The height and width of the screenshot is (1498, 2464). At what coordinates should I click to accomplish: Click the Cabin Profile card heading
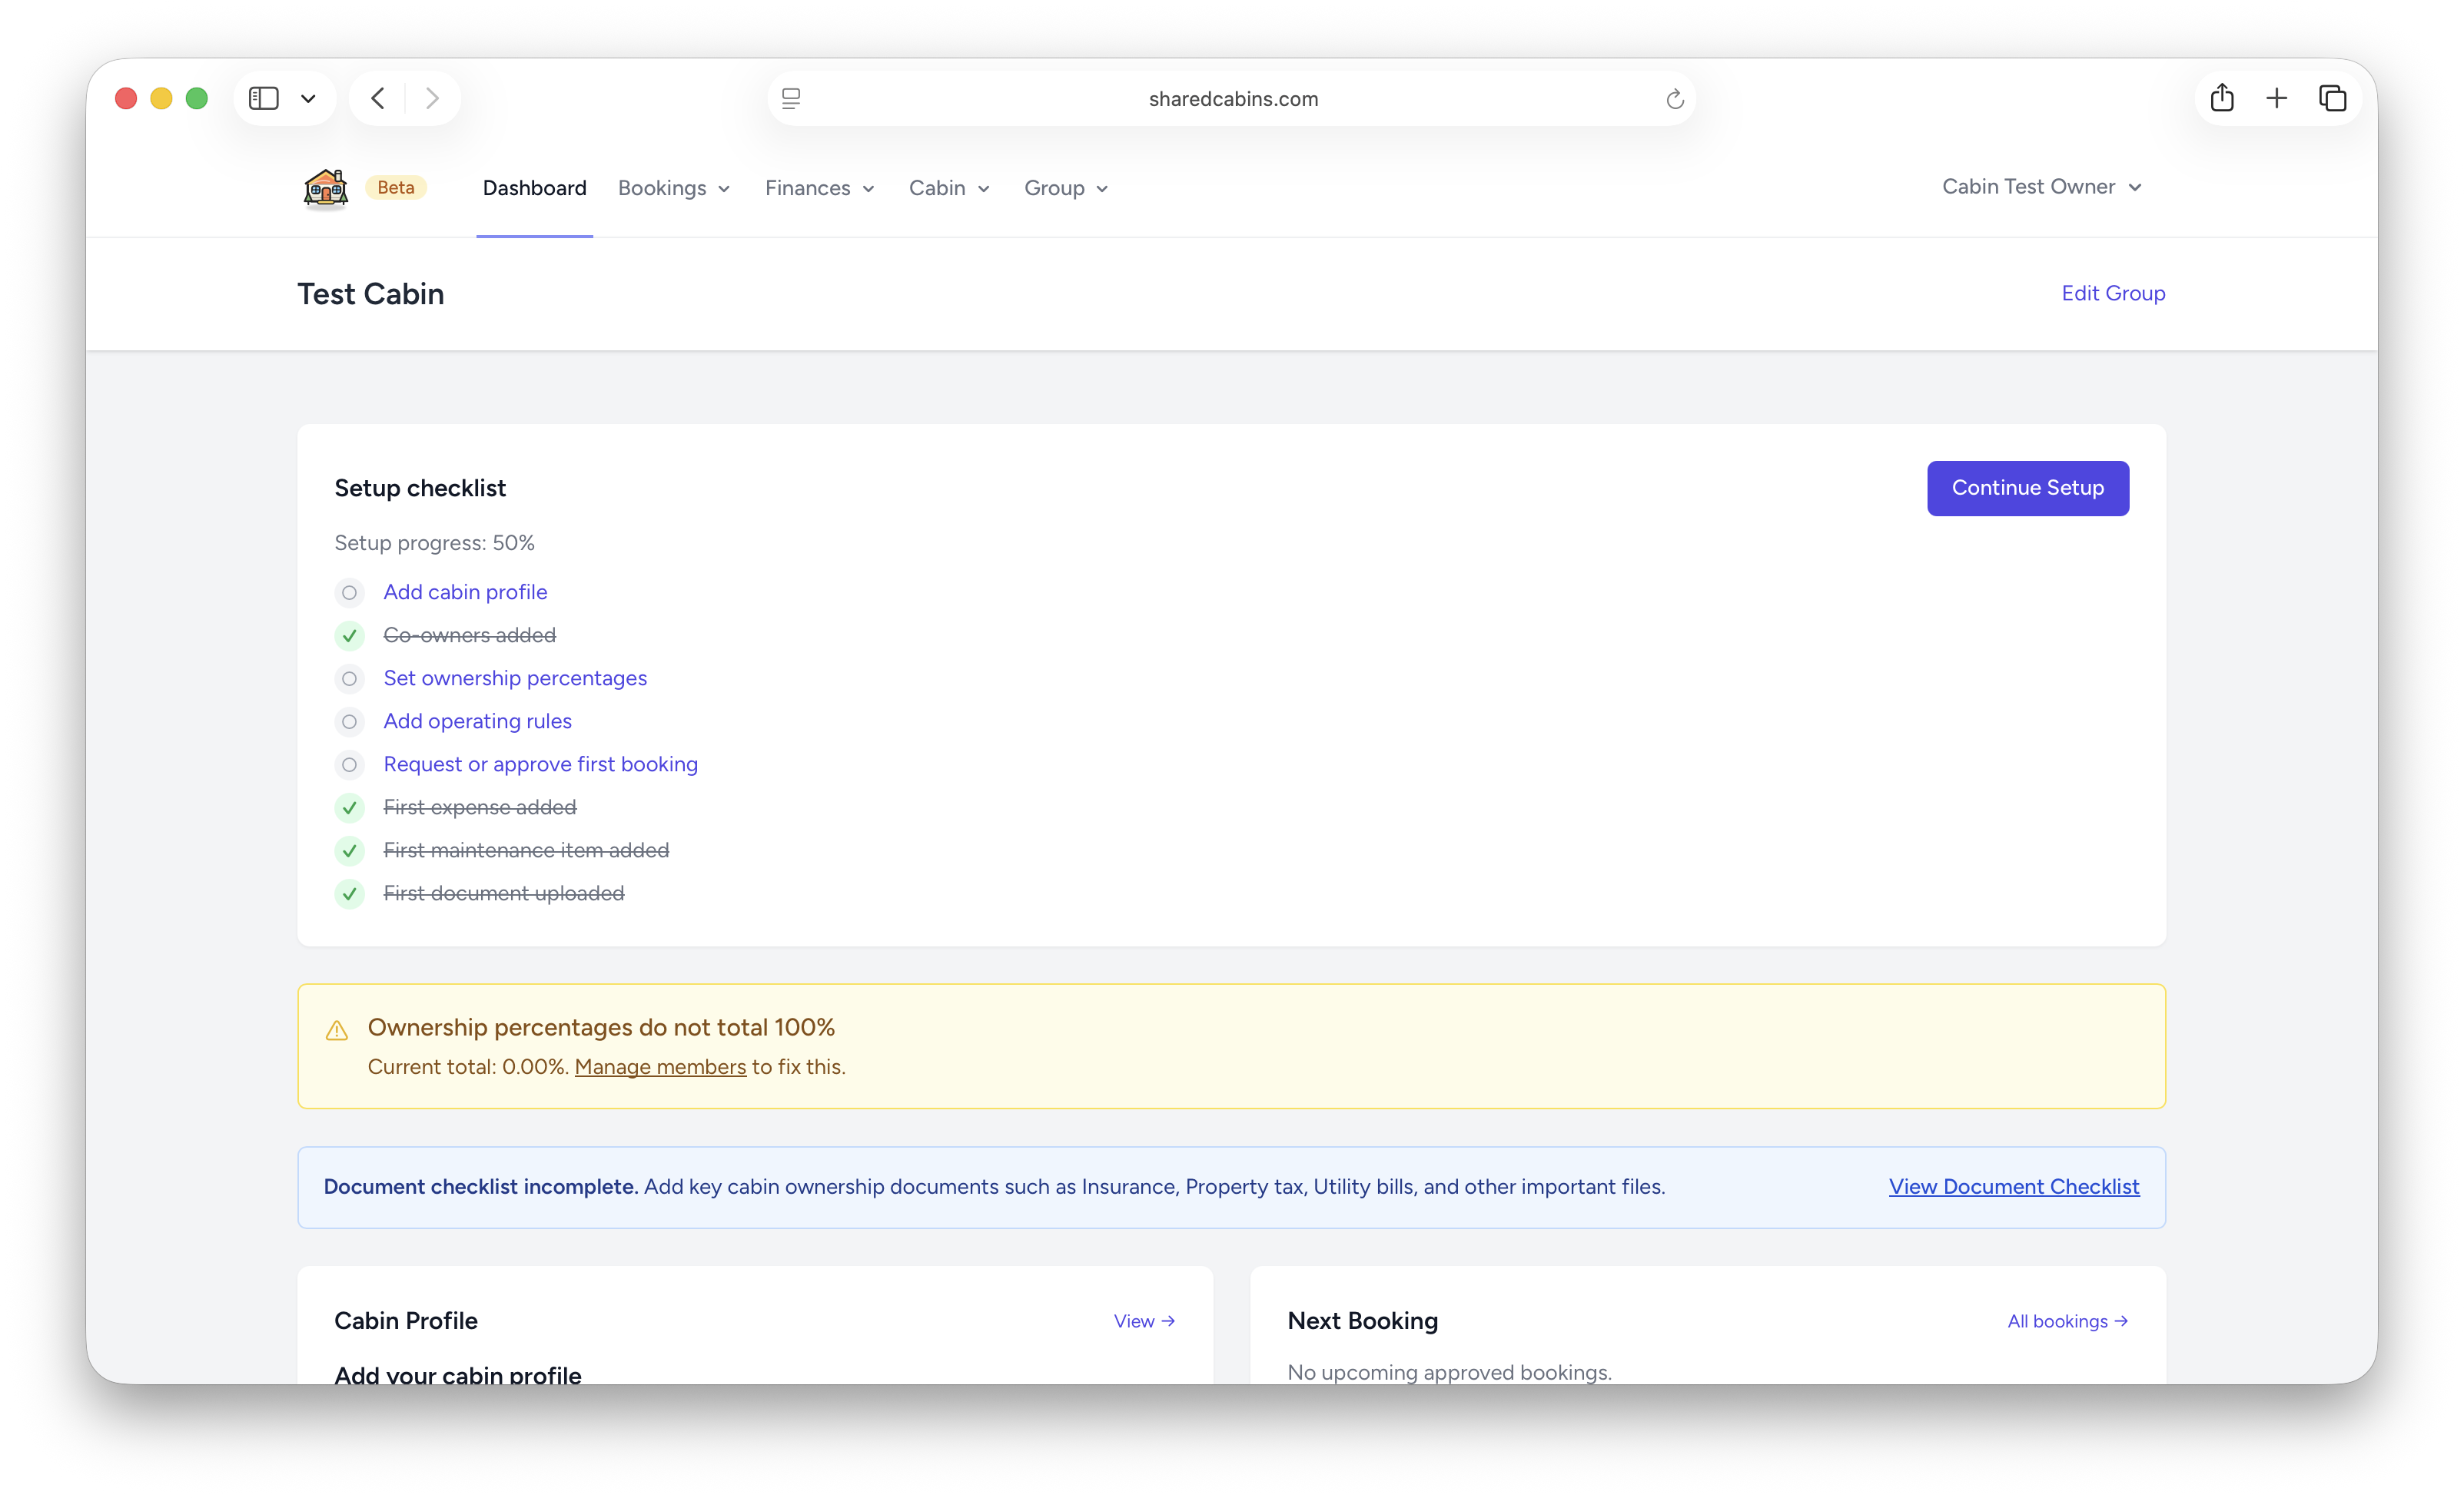click(405, 1320)
